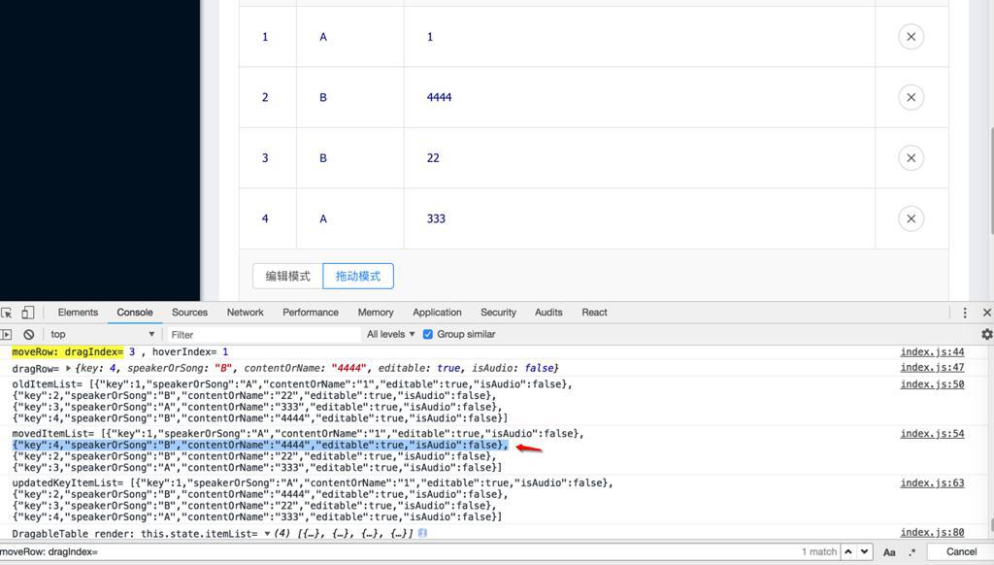Open source link index.js:47

(932, 368)
